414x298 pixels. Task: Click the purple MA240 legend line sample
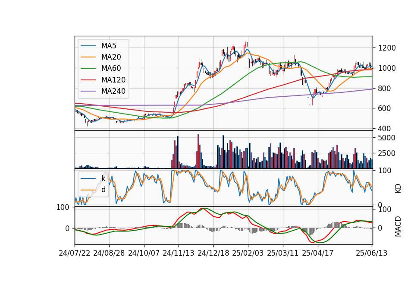(x=88, y=91)
